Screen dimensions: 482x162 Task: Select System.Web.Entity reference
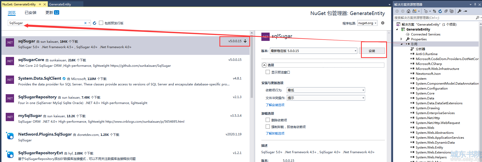point(429,148)
